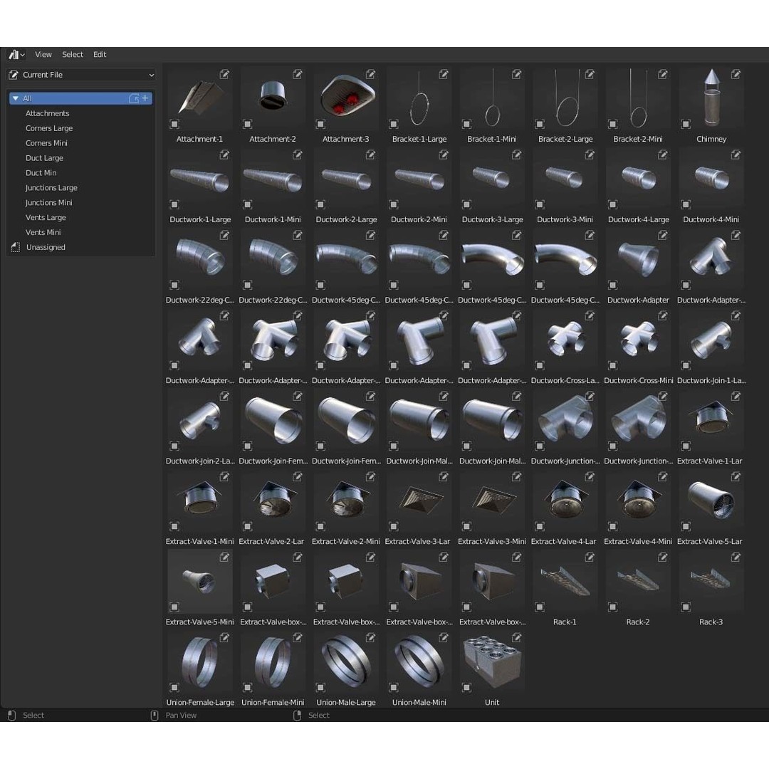Select the Vents Large catalog
769x769 pixels.
[46, 218]
